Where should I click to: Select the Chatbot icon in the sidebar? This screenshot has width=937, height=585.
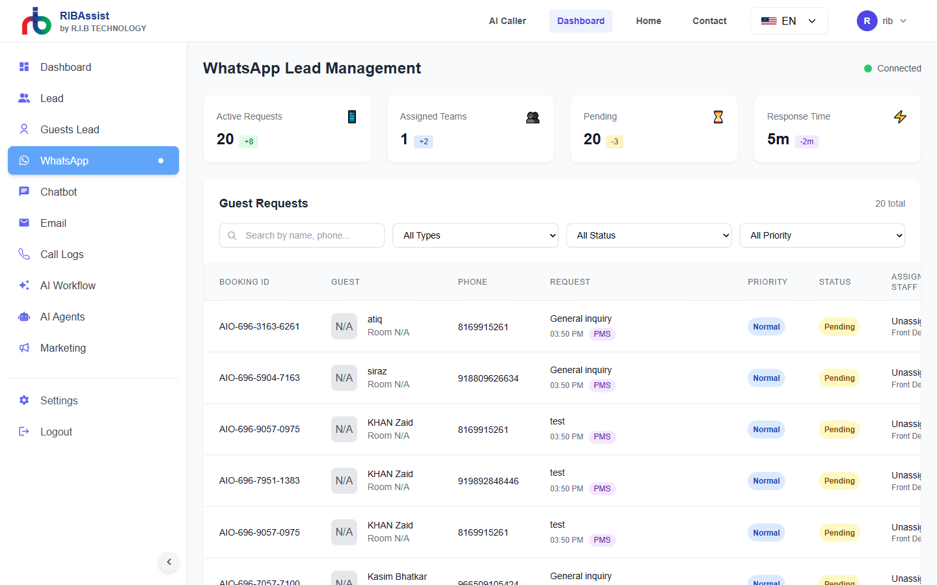[24, 192]
